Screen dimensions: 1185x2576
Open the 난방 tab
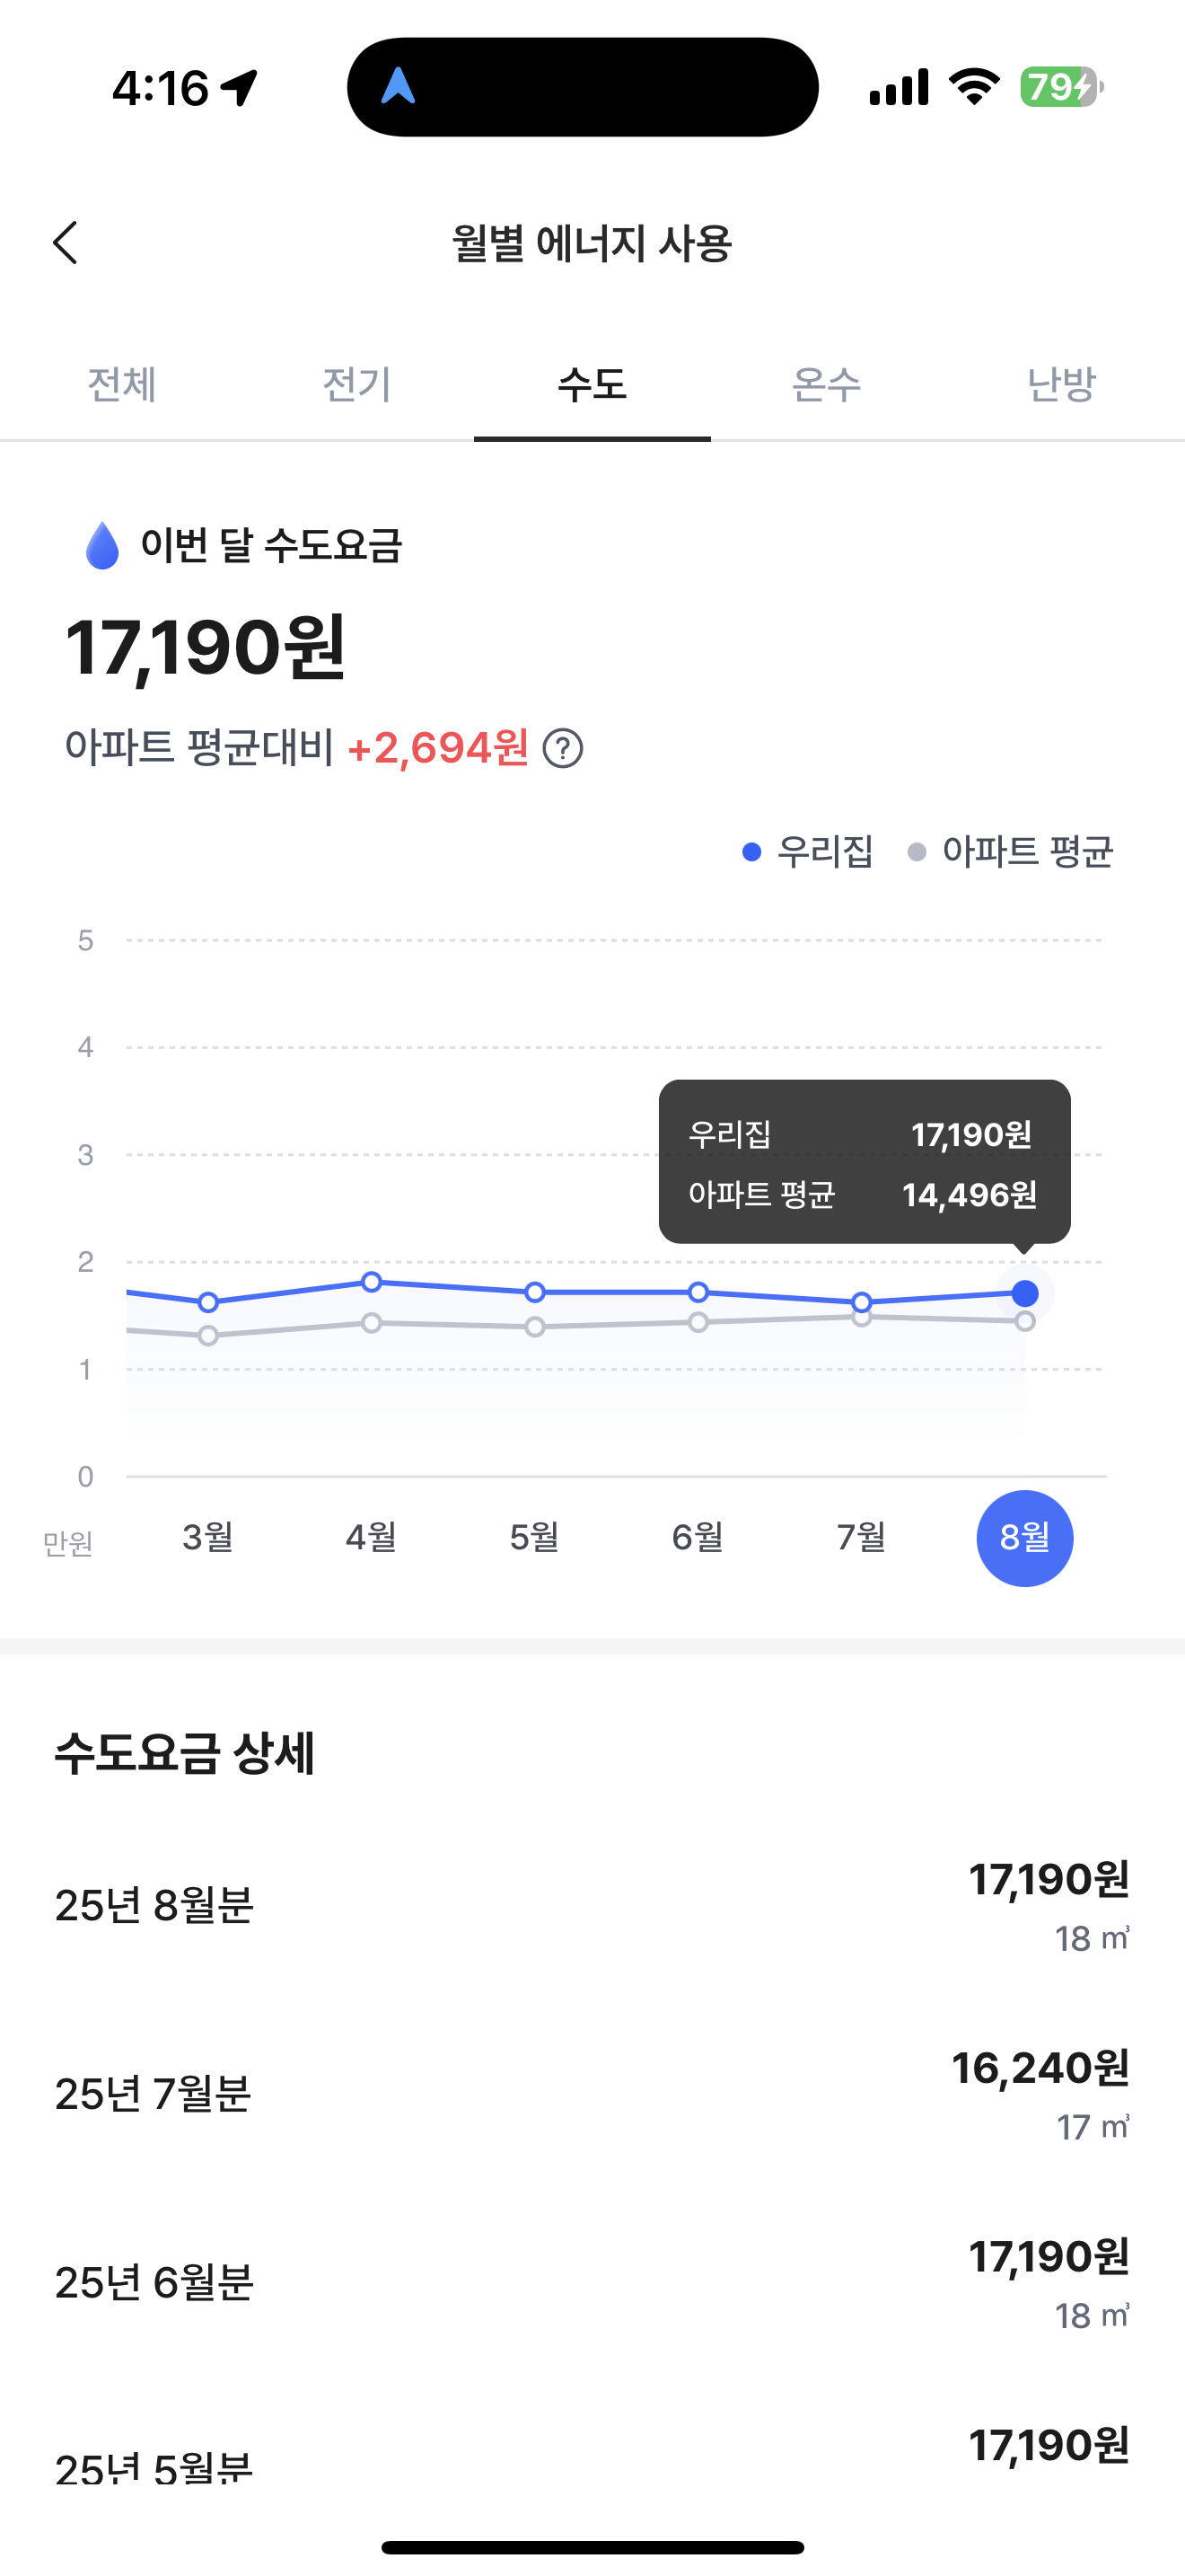click(1061, 384)
